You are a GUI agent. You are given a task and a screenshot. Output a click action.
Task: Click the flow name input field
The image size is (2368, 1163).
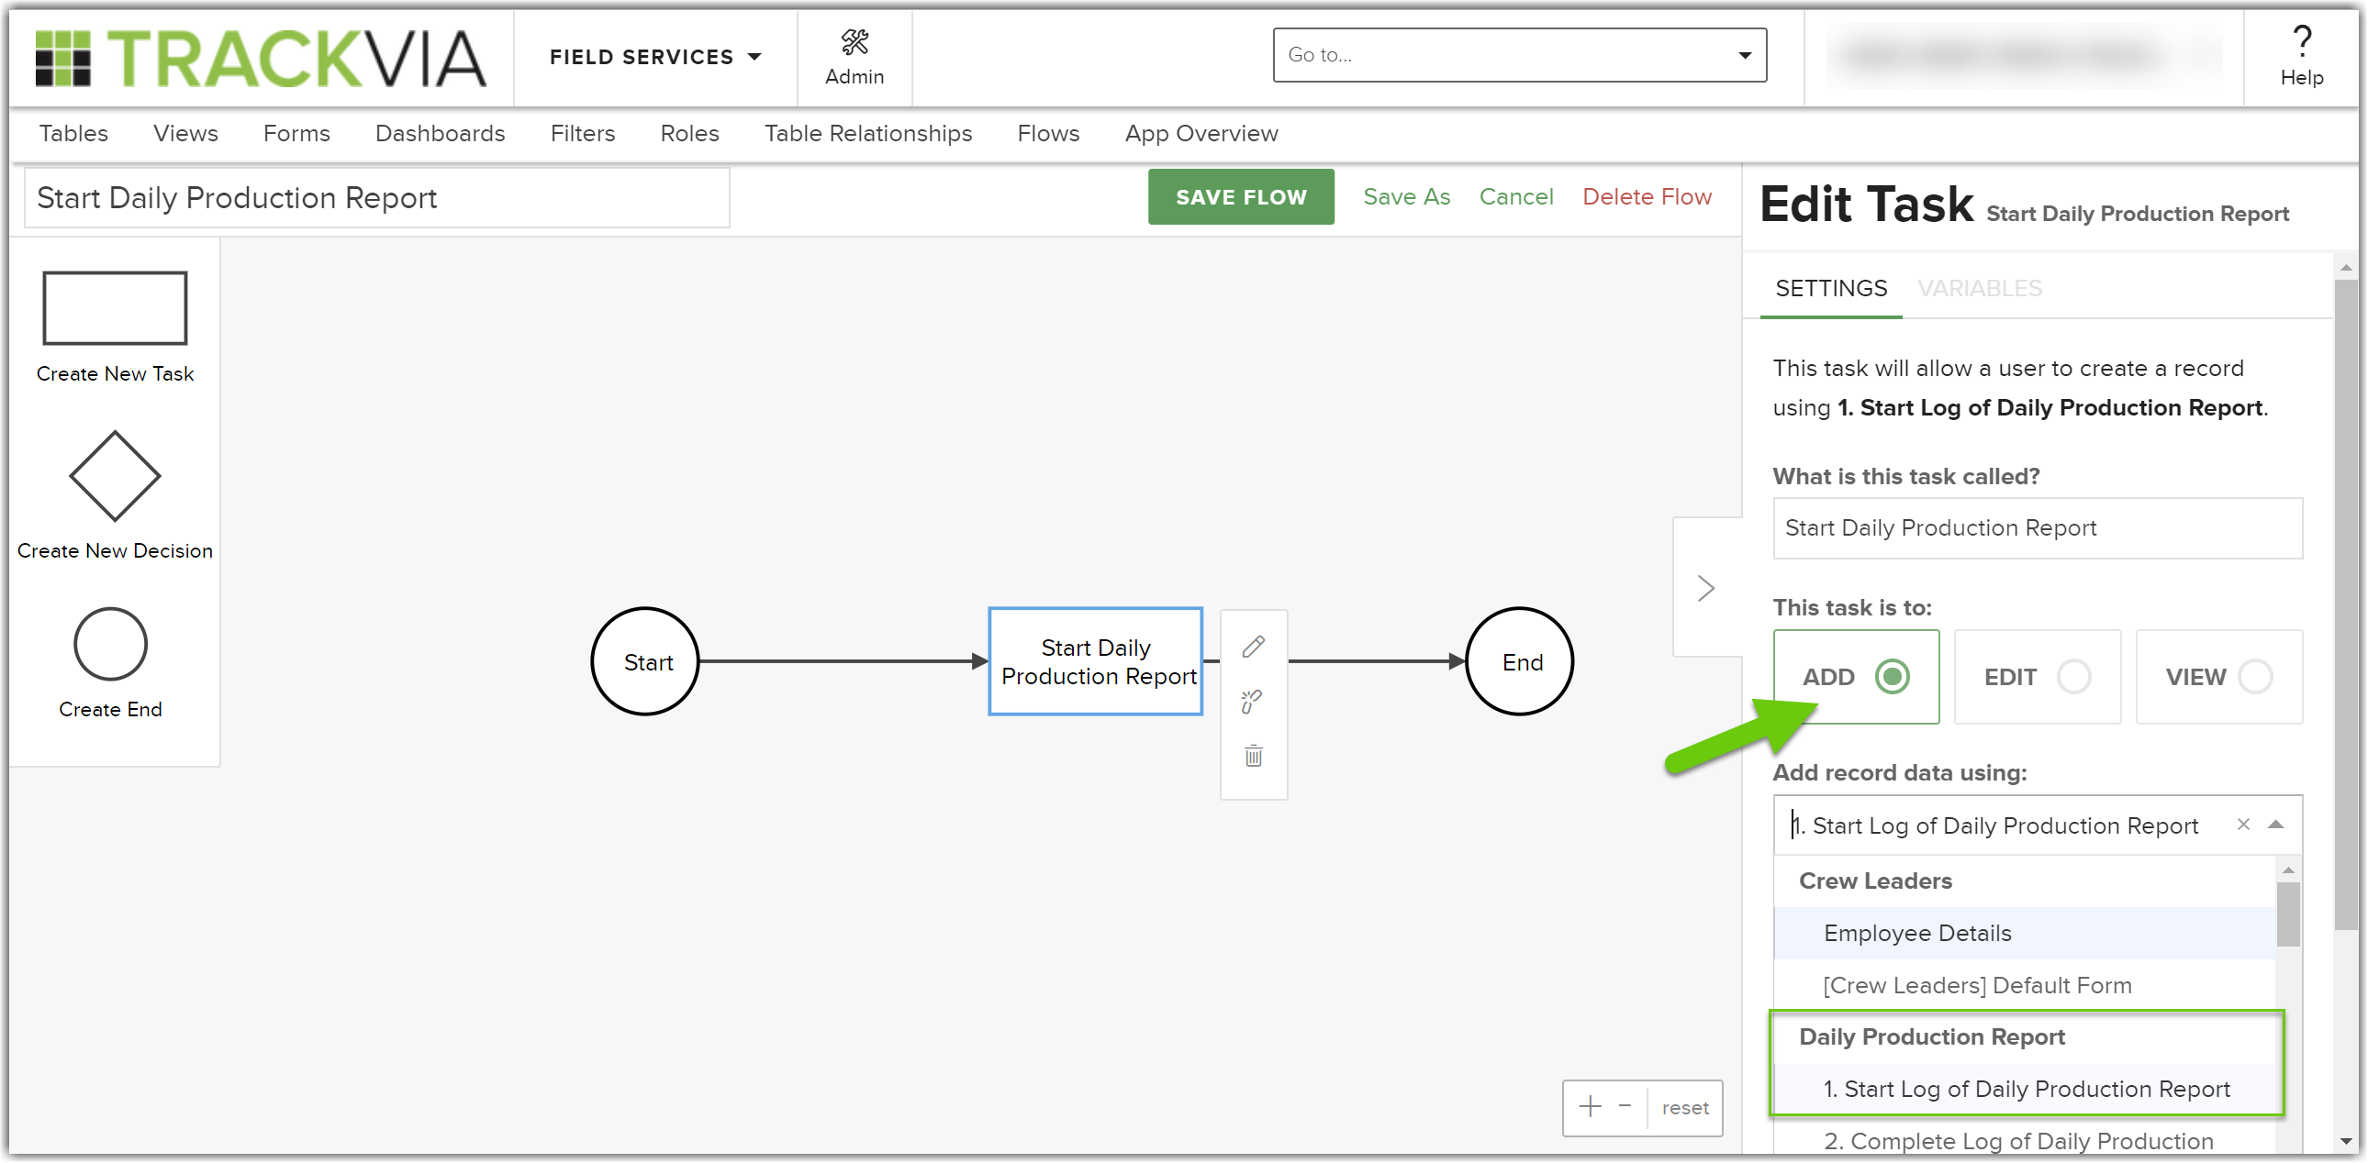tap(377, 197)
